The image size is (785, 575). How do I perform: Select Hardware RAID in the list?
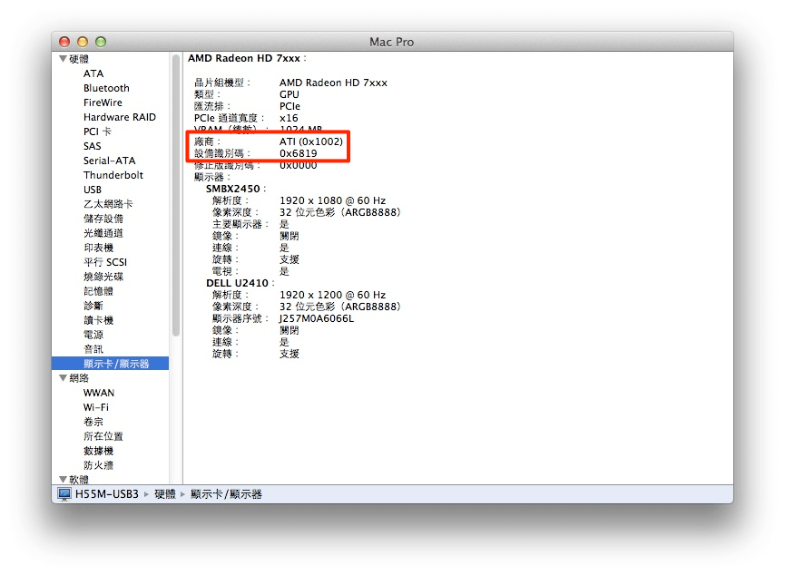pos(120,117)
